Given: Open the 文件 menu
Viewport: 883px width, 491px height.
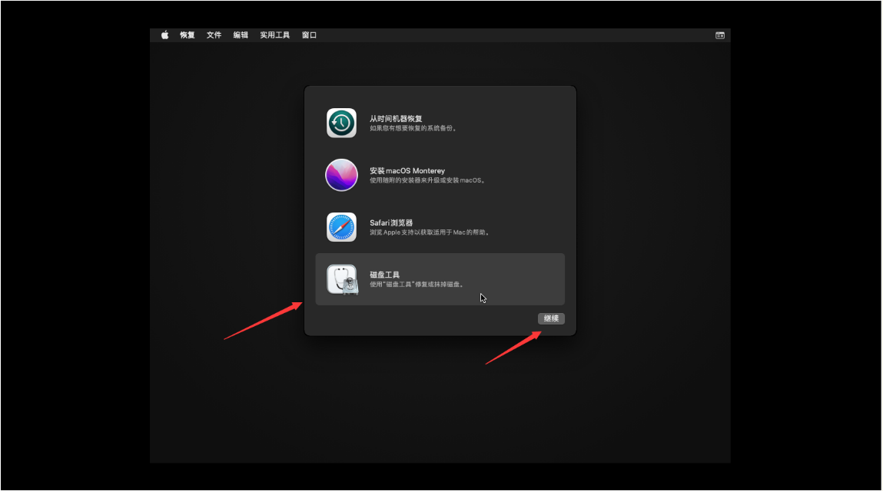Looking at the screenshot, I should click(x=214, y=35).
